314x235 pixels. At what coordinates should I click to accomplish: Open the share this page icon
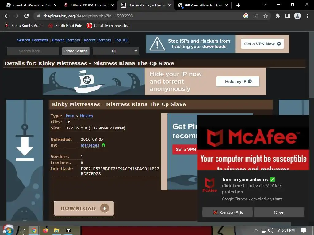click(256, 16)
